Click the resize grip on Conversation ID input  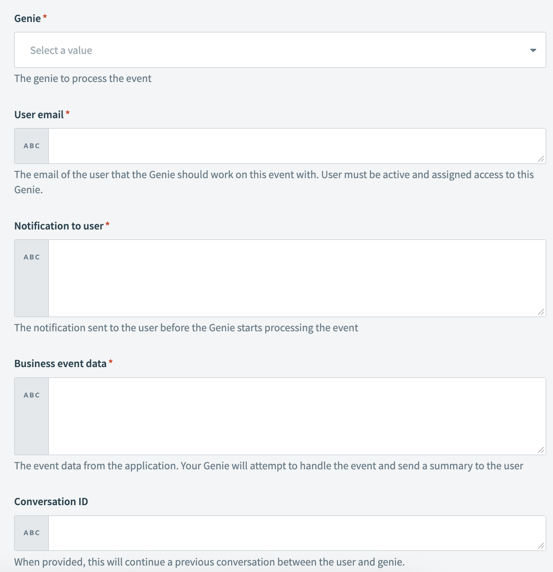[x=542, y=547]
